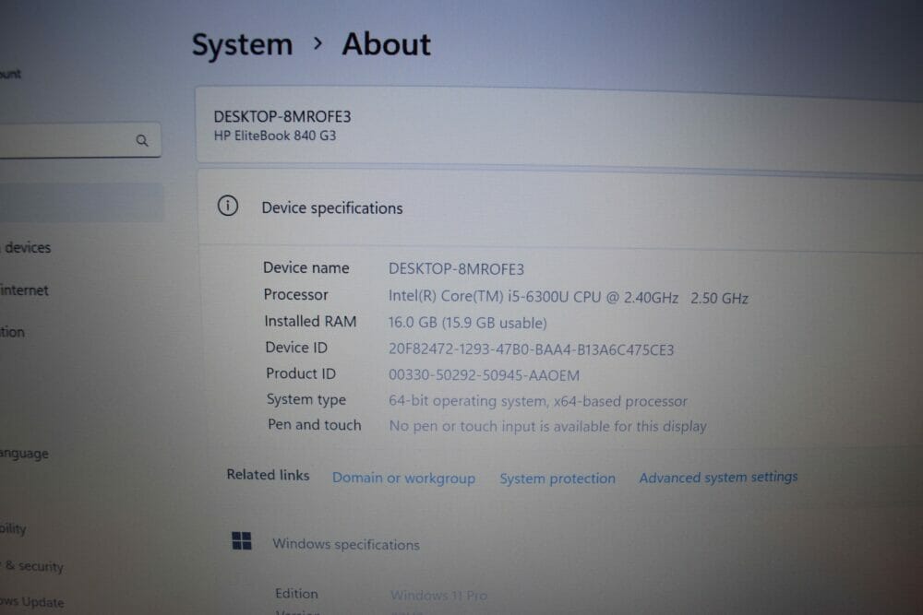Click the System type label
923x615 pixels.
[306, 400]
